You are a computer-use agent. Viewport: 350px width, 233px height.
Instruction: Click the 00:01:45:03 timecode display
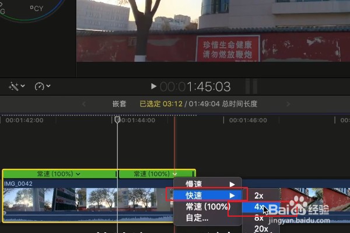coord(195,87)
